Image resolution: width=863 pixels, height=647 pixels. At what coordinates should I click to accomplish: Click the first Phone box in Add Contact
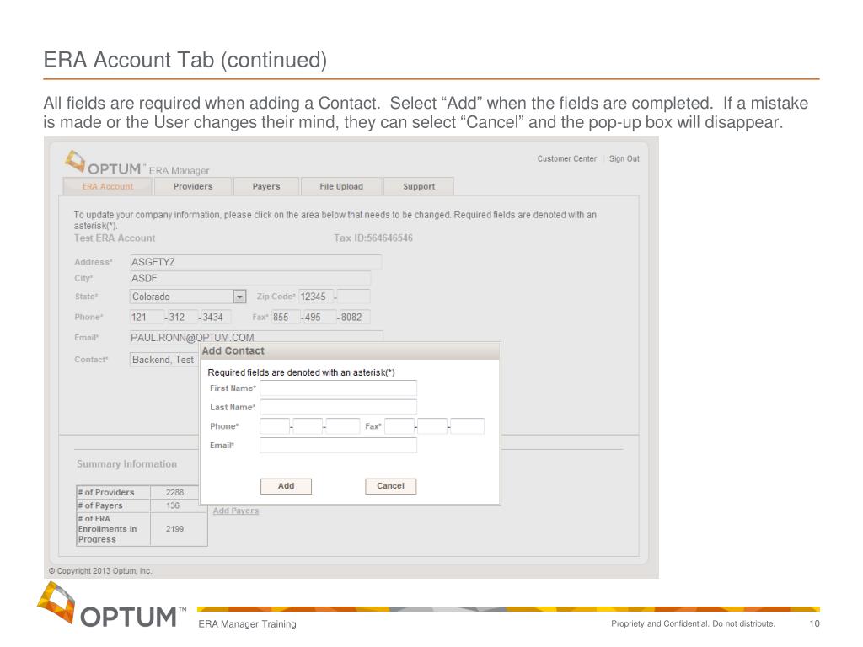pos(275,425)
